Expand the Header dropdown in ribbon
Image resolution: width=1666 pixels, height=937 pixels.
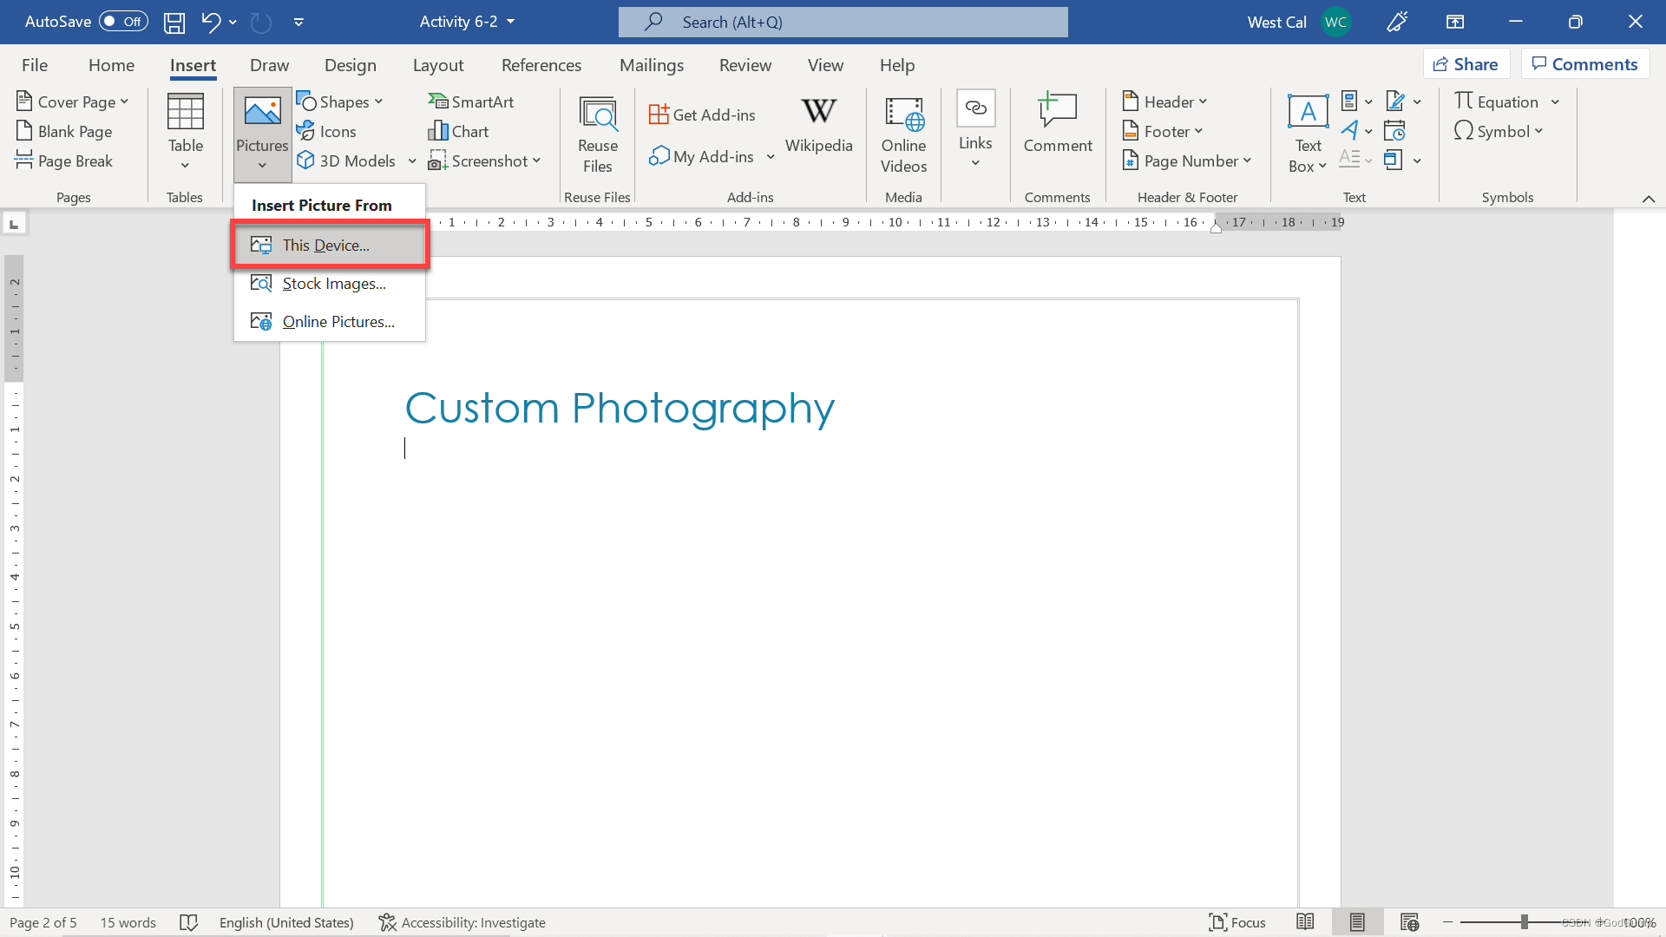1164,101
